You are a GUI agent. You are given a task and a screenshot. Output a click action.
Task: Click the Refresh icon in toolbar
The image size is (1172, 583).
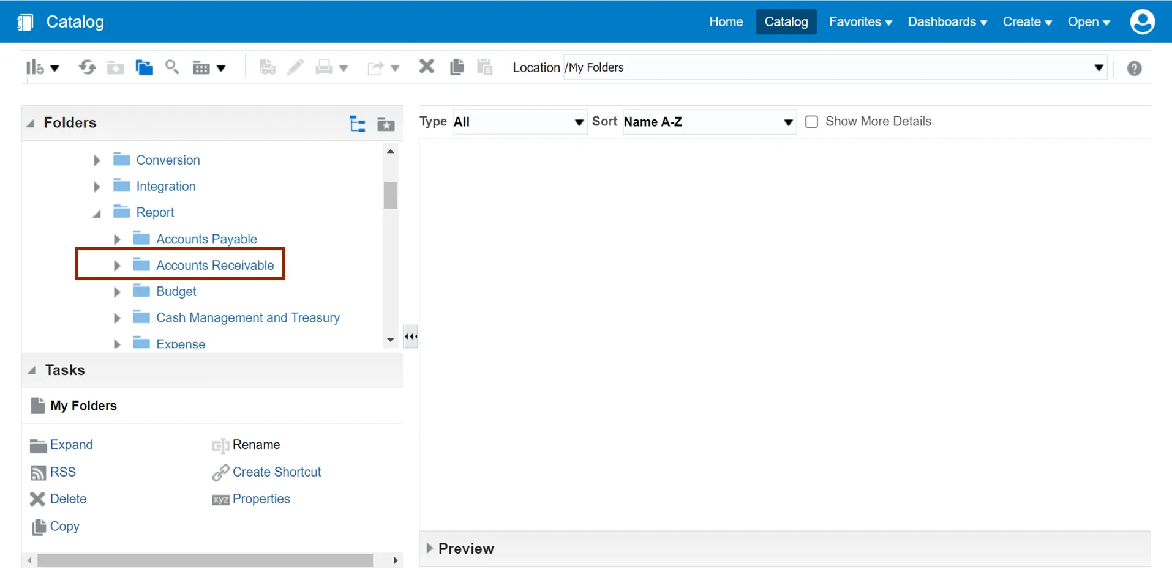click(x=87, y=67)
